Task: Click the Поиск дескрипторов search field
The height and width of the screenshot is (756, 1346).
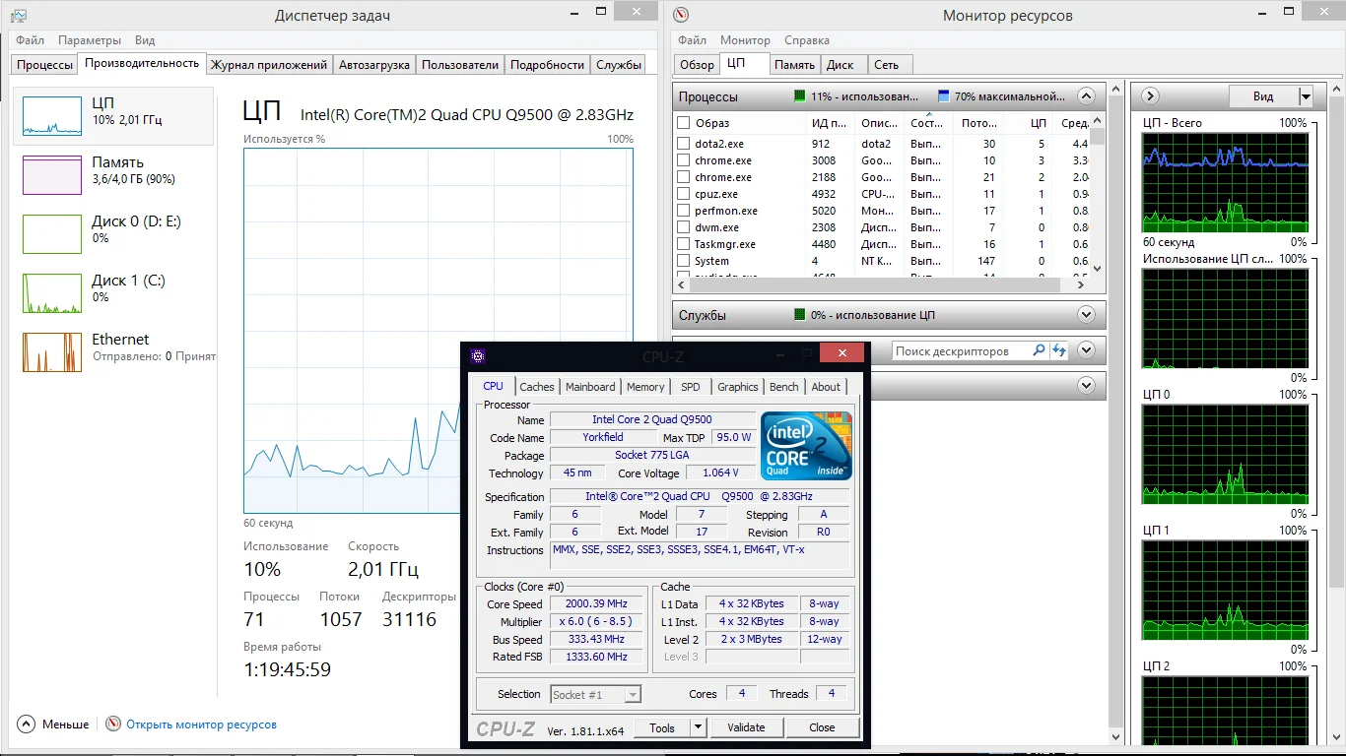Action: pos(962,350)
